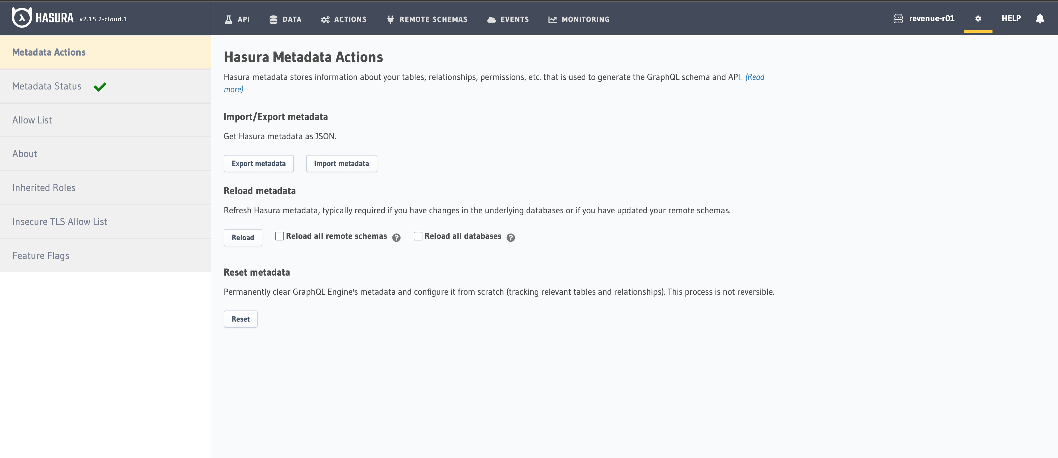Click the v2.15.2-cloud.1 version text

click(103, 19)
